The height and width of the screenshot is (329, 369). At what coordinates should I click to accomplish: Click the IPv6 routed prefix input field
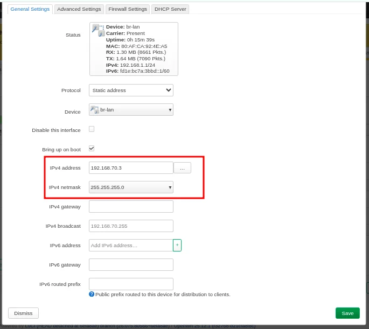point(131,284)
